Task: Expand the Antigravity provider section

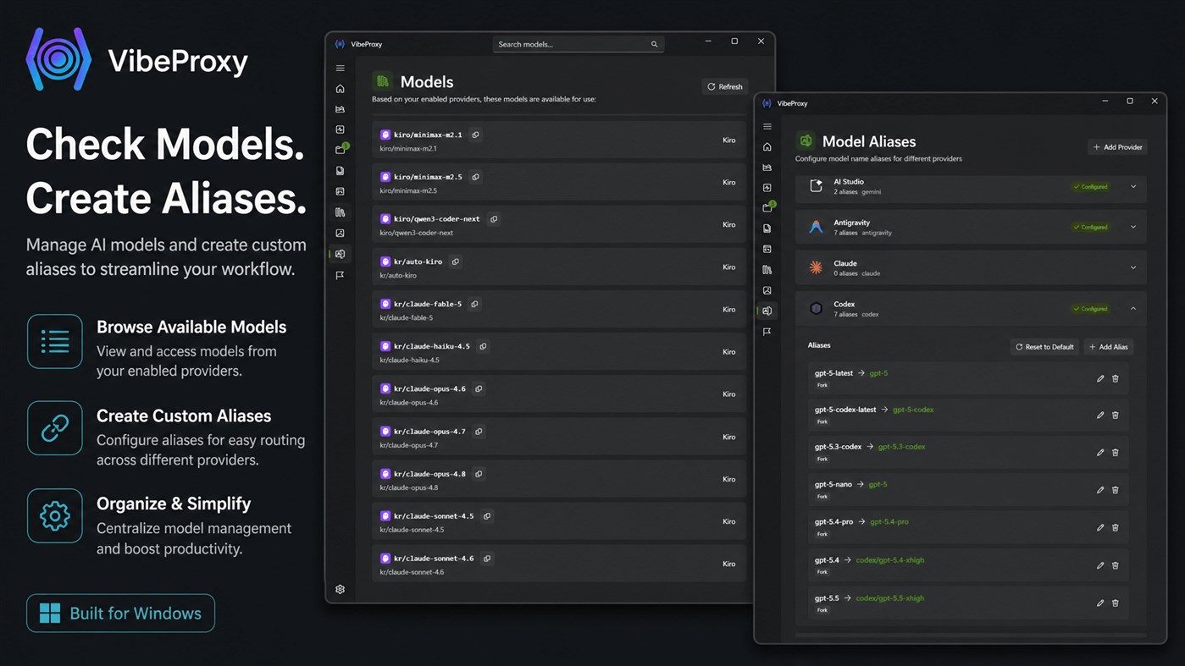Action: click(x=1133, y=227)
